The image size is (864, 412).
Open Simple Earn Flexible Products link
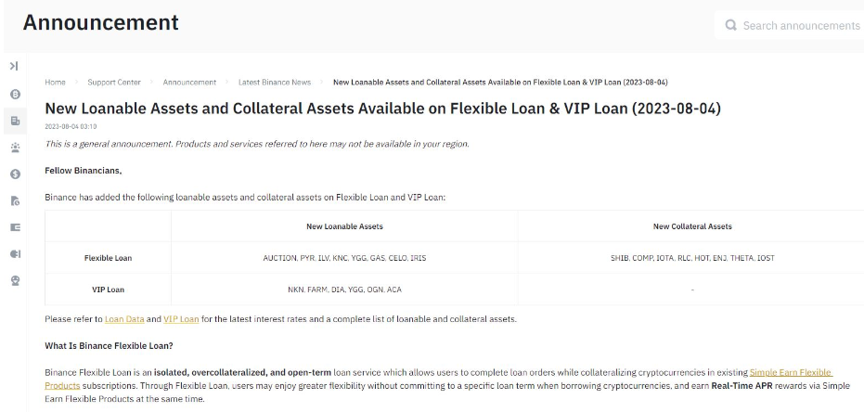tap(790, 372)
